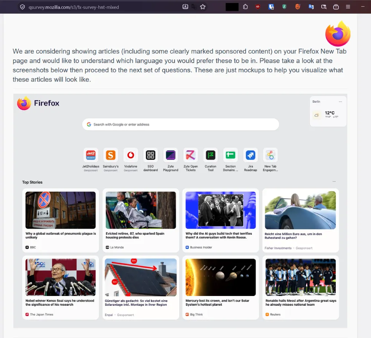Click headline about Kevin Roose conversation
The height and width of the screenshot is (338, 371).
(x=219, y=235)
